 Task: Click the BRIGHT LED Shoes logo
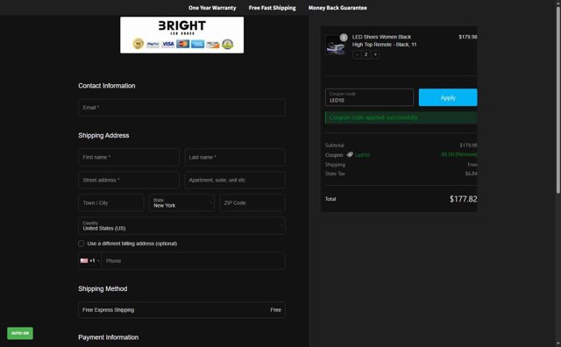[182, 27]
